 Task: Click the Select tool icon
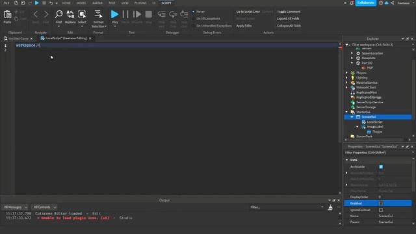[82, 14]
